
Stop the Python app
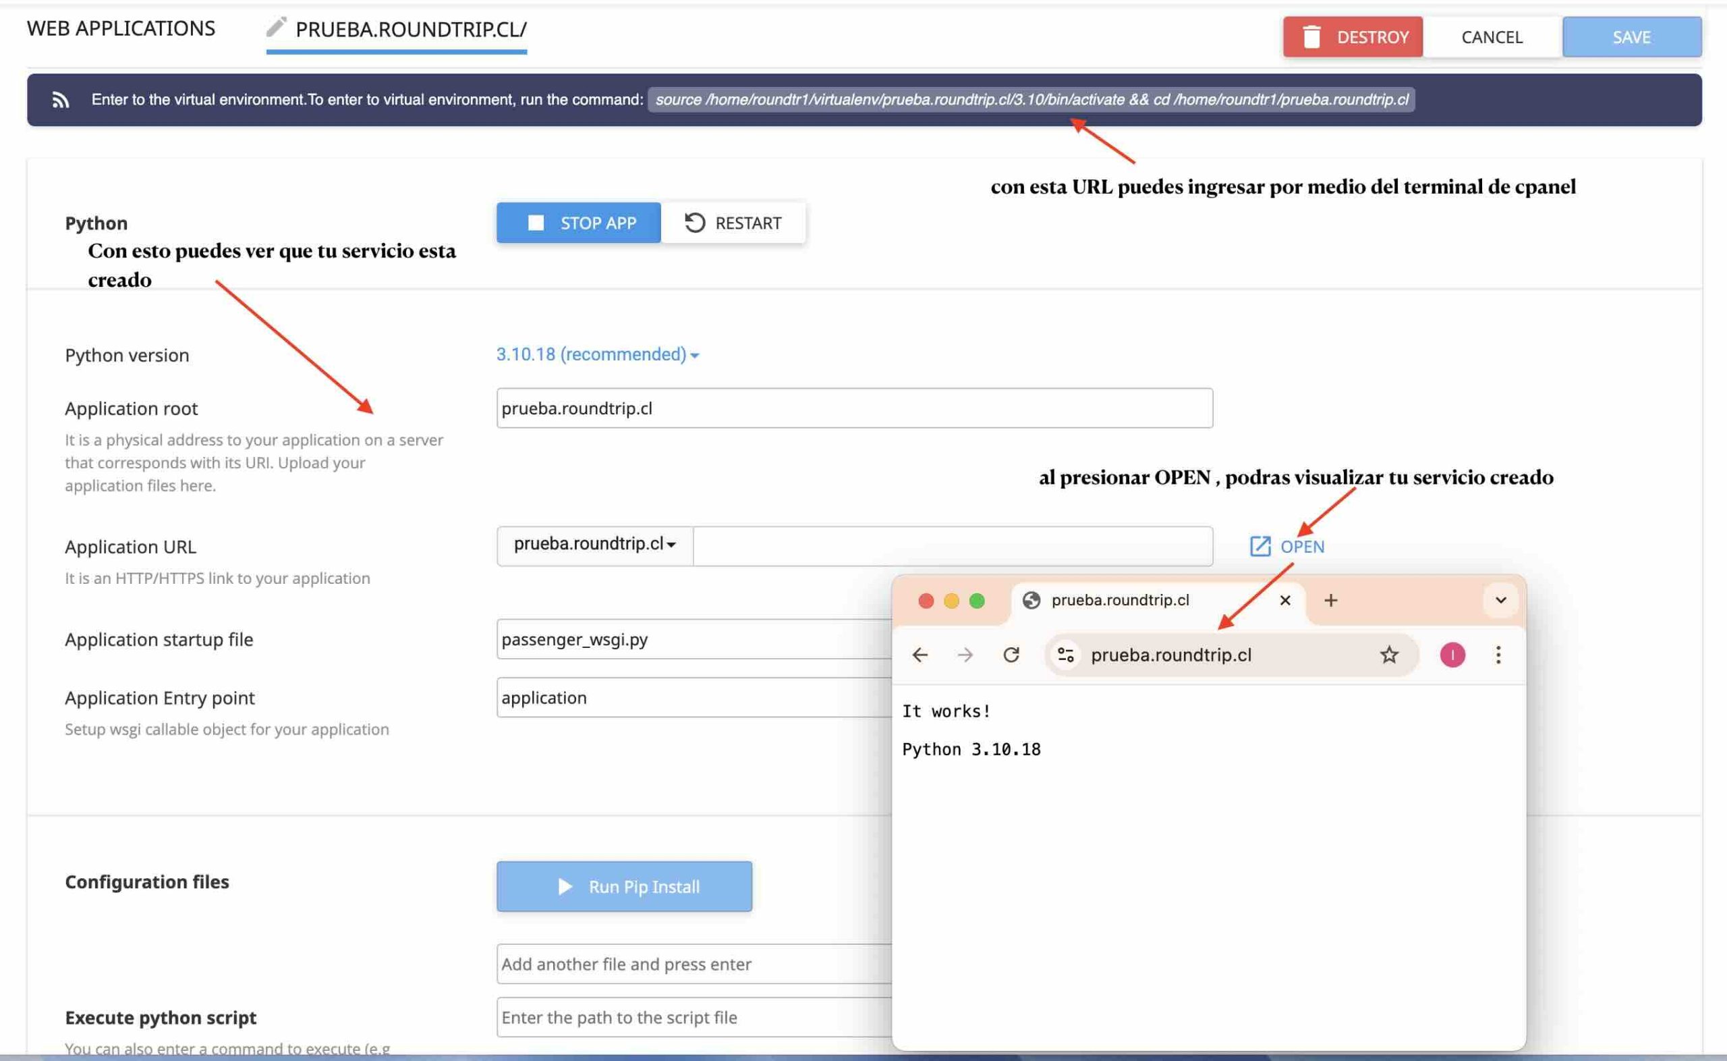(578, 223)
